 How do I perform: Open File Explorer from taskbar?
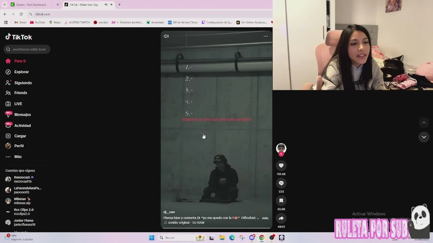pyautogui.click(x=222, y=238)
